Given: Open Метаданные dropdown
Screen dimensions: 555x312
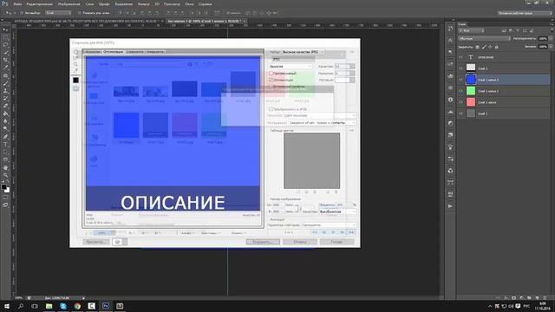Looking at the screenshot, I should coord(322,122).
